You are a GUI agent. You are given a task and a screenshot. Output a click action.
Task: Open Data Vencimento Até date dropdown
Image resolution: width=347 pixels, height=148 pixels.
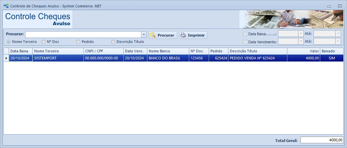(x=338, y=41)
